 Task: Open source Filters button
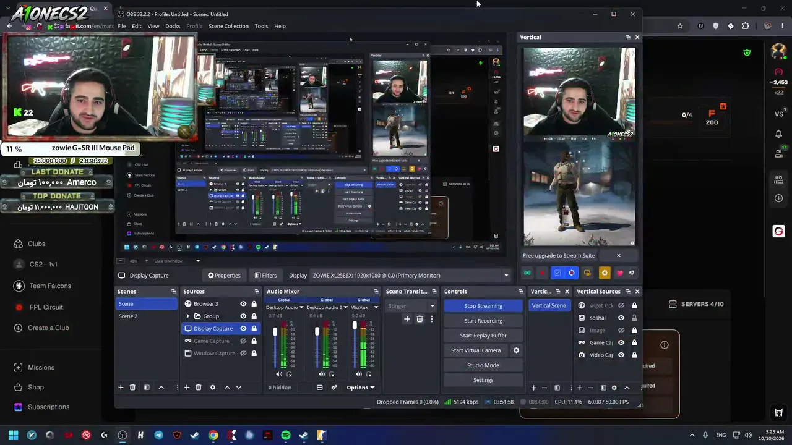coord(265,276)
